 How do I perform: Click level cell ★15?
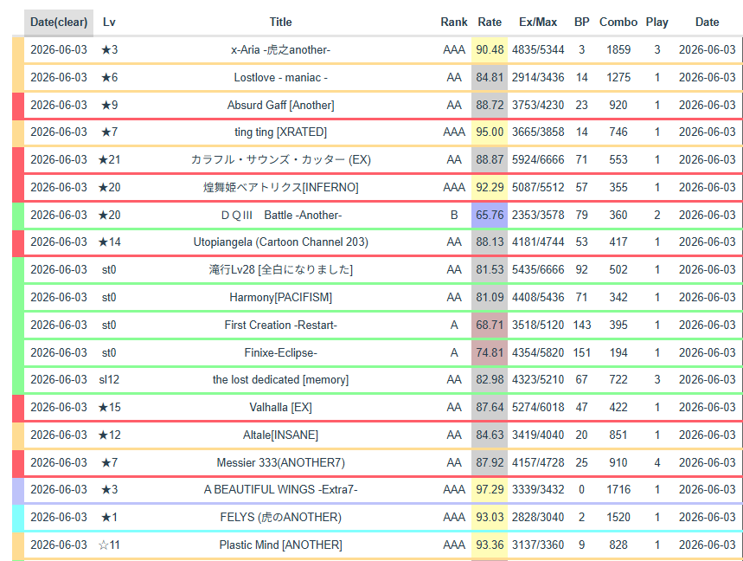tap(109, 407)
